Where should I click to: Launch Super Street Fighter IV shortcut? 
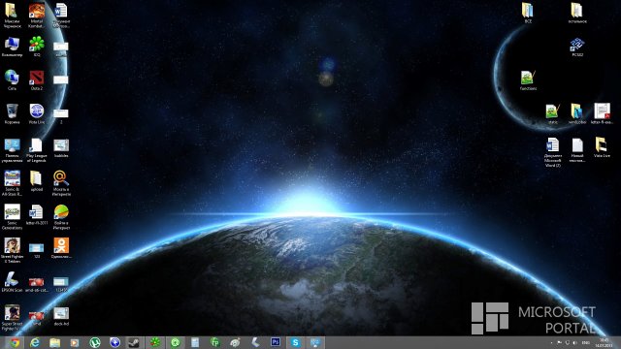click(12, 318)
